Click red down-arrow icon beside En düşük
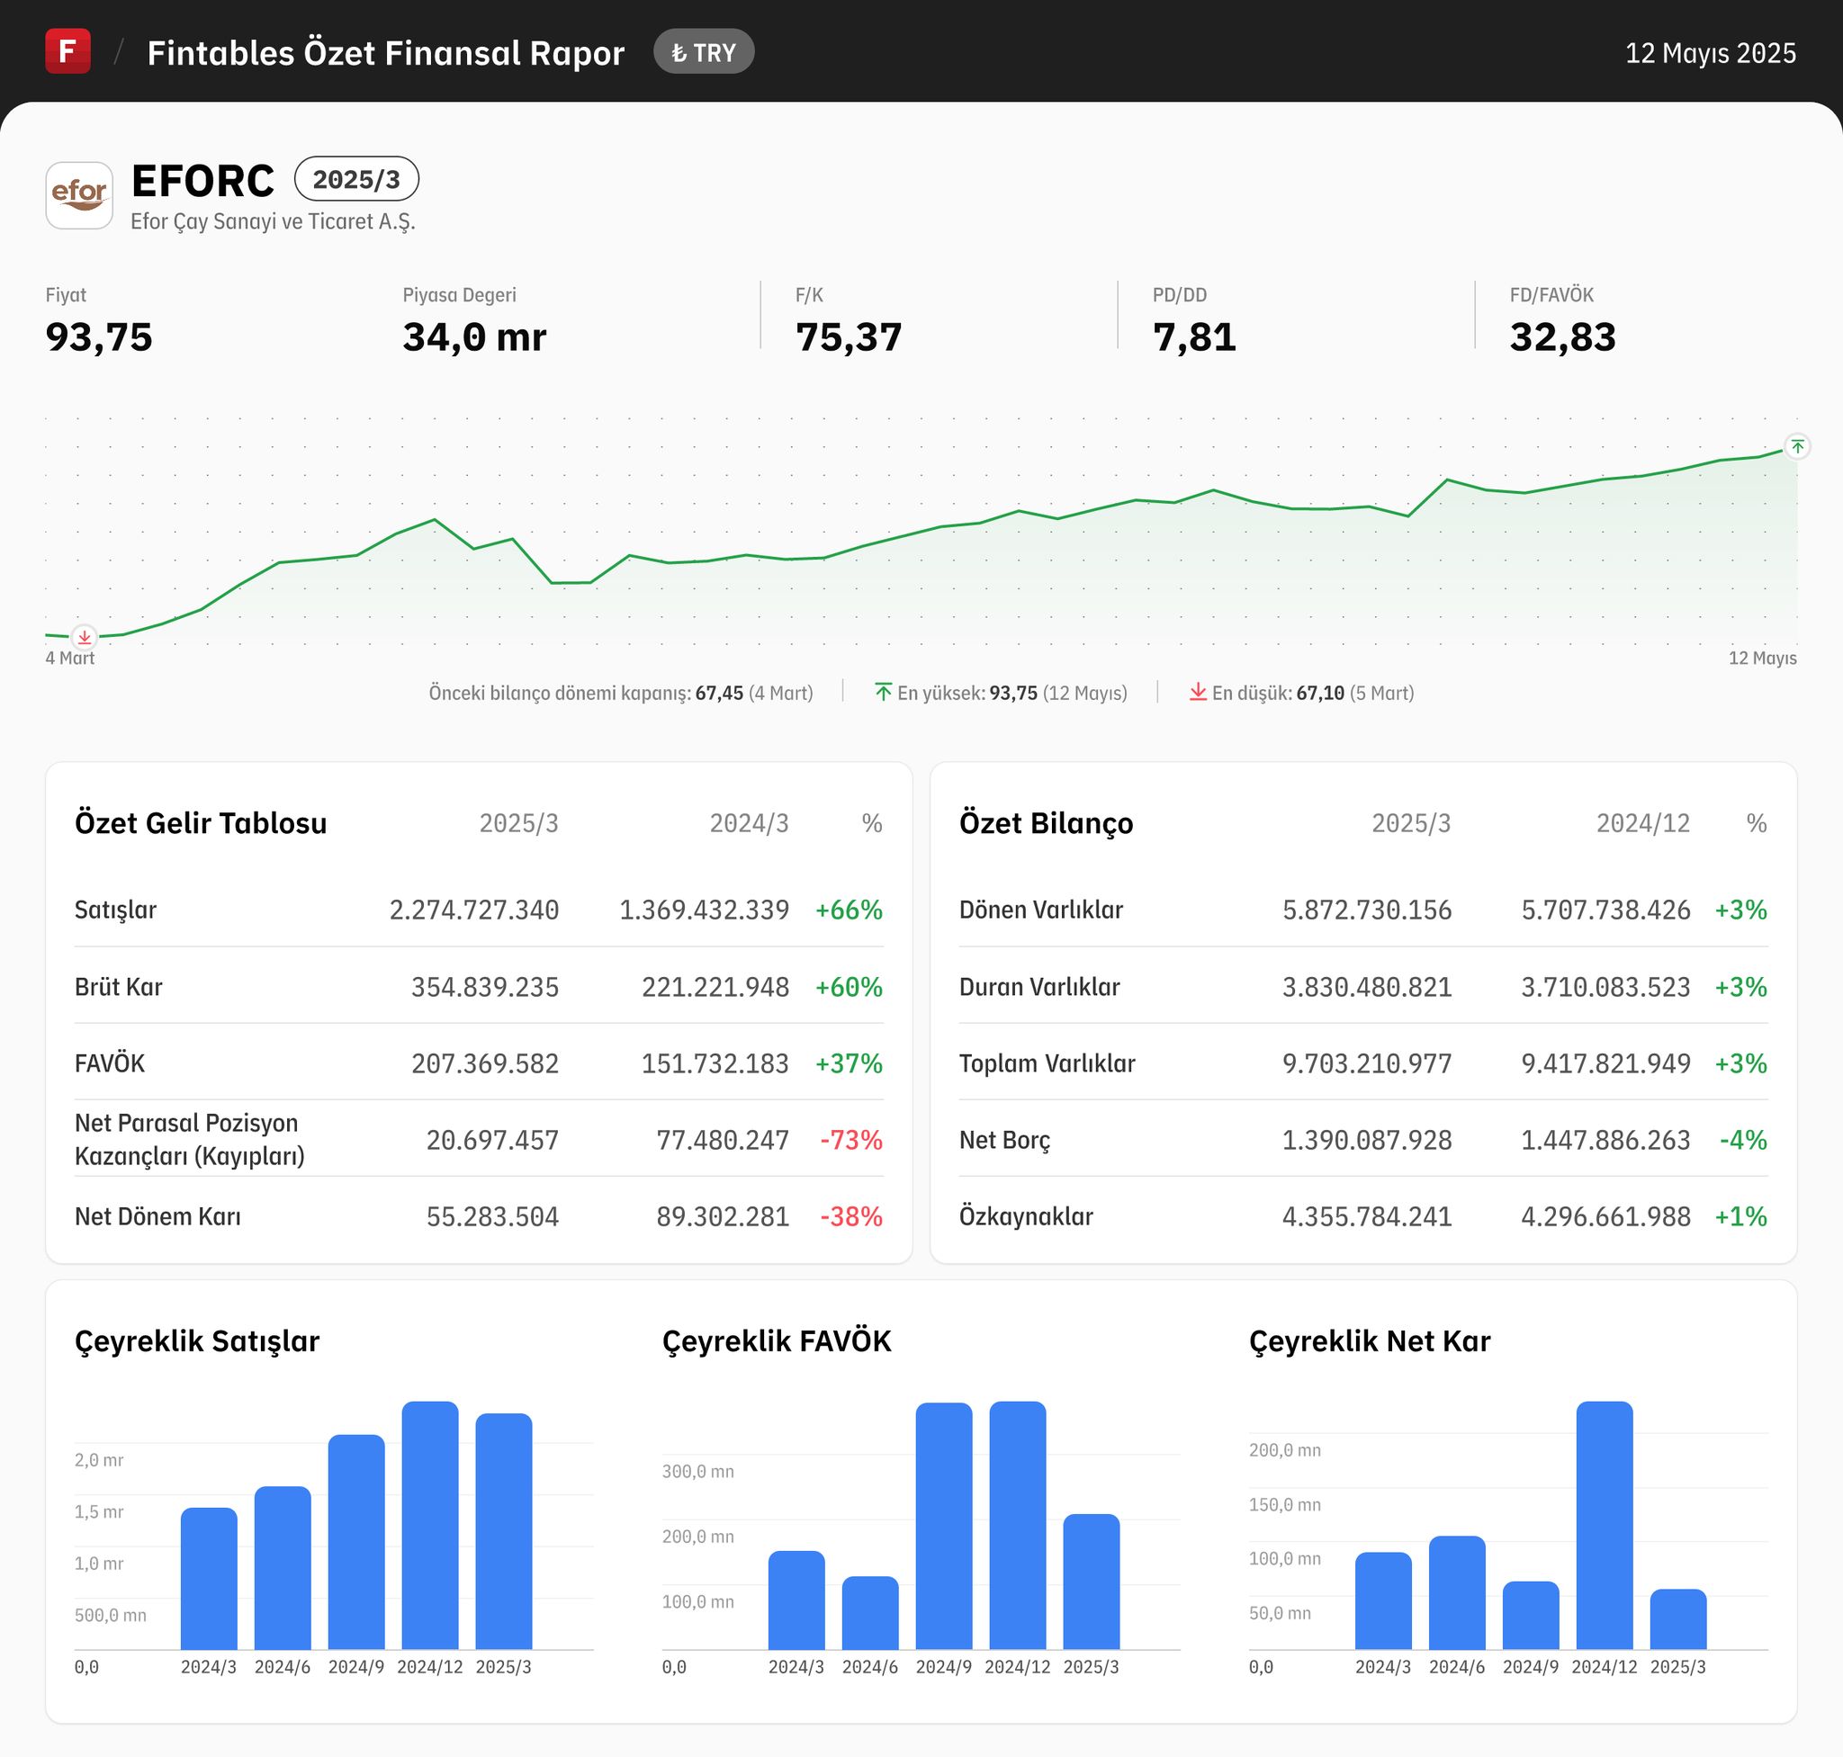This screenshot has width=1843, height=1757. point(1198,692)
